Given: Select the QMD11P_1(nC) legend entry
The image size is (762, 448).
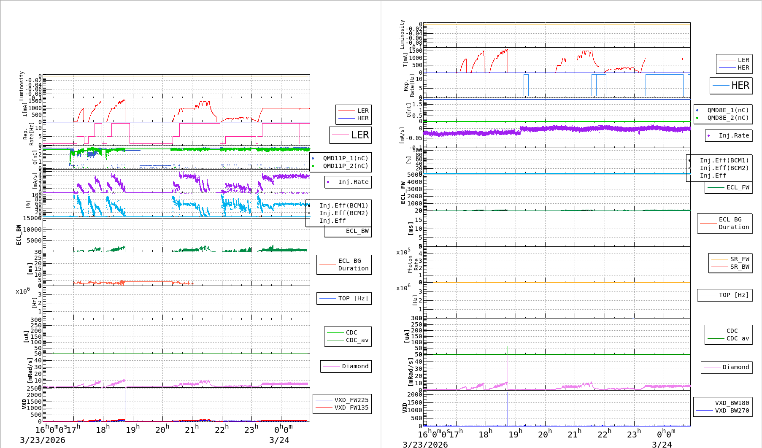Looking at the screenshot, I should [x=345, y=158].
